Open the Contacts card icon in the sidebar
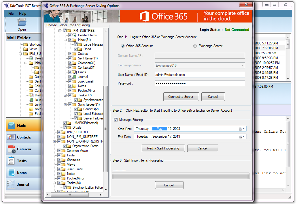The height and width of the screenshot is (204, 297). point(11,137)
